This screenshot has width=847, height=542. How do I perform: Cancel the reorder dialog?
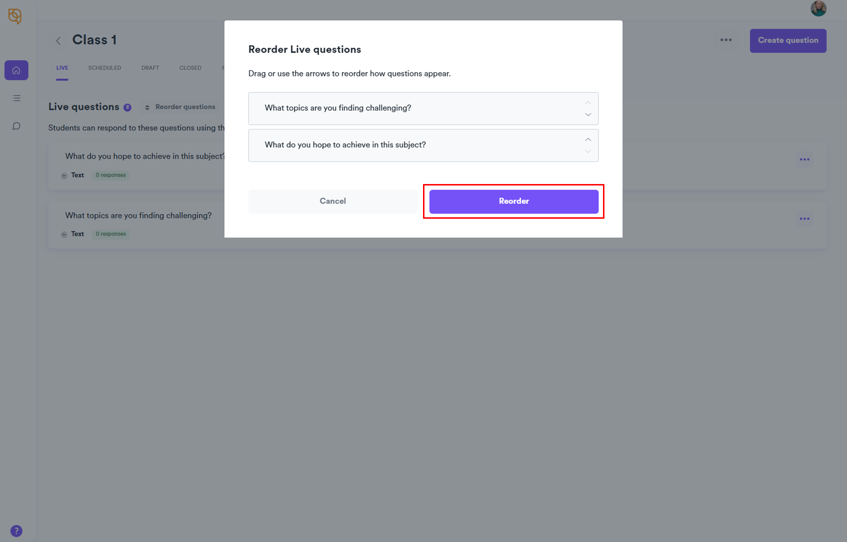[x=333, y=201]
